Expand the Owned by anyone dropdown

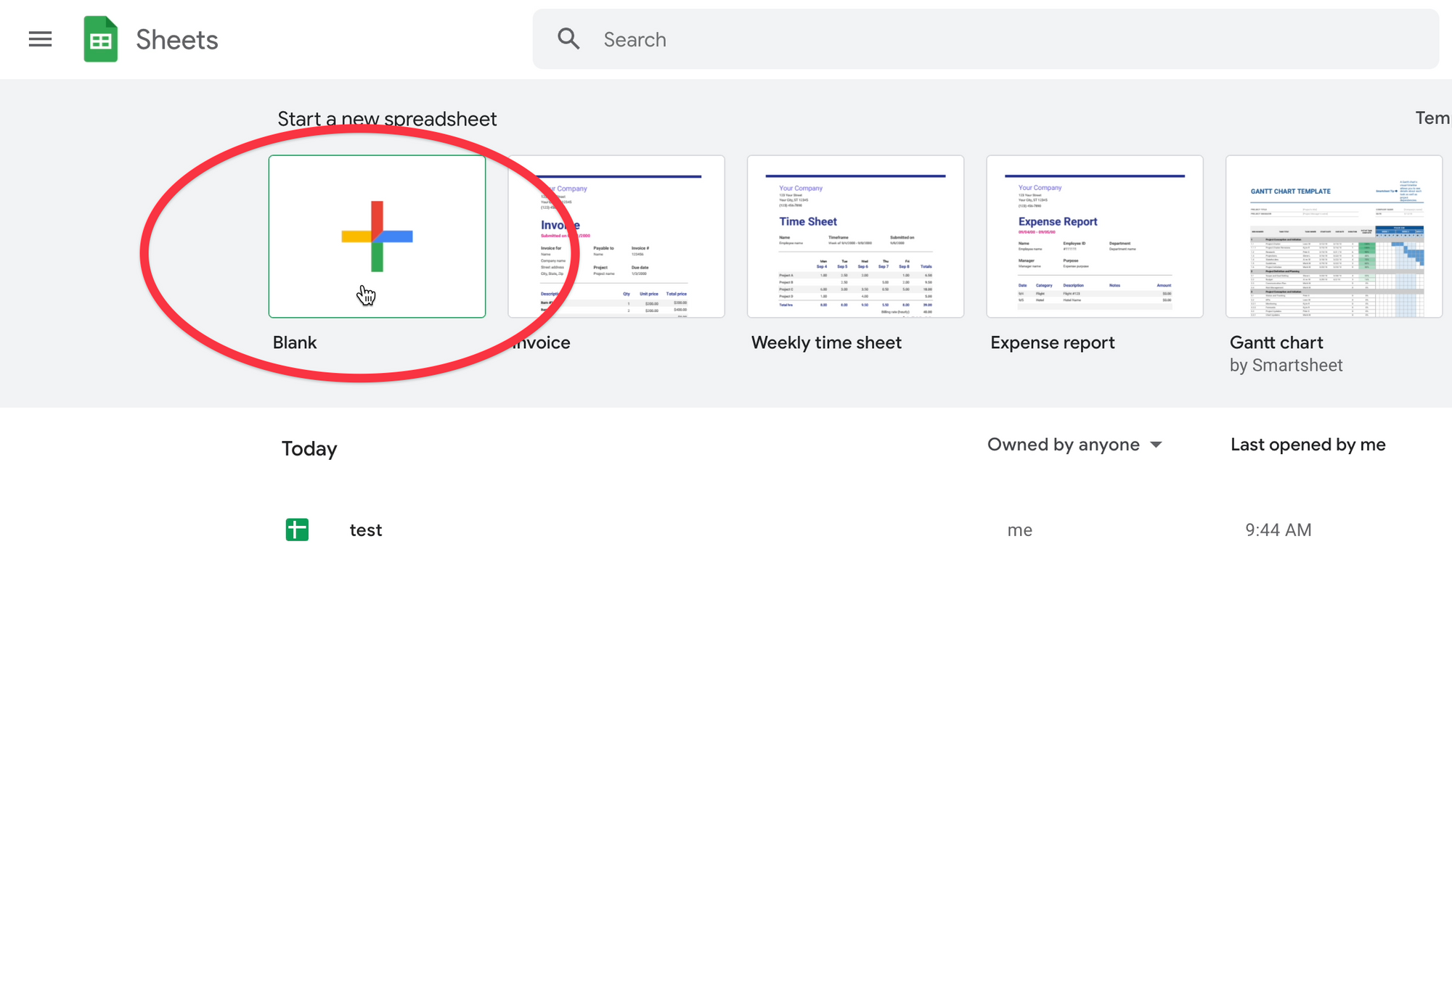click(x=1076, y=445)
